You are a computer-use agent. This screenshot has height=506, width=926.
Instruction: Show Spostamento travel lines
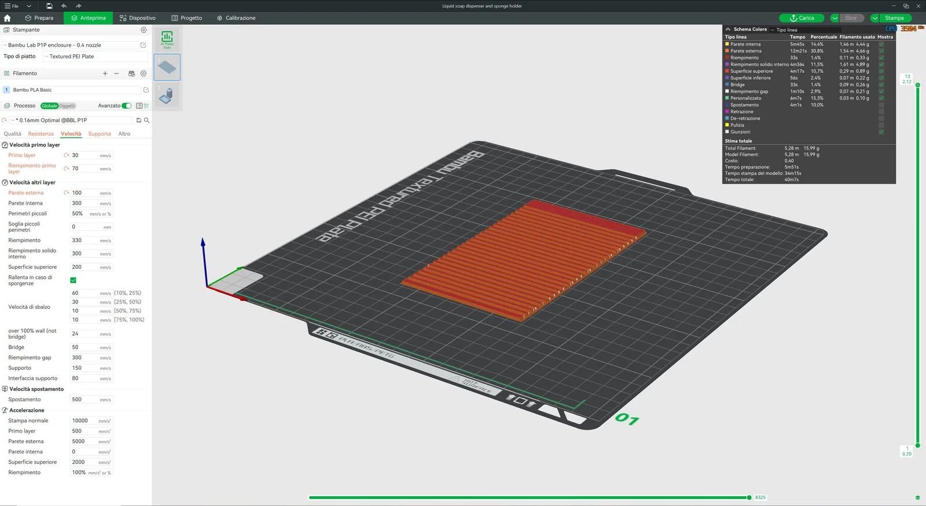(x=881, y=105)
